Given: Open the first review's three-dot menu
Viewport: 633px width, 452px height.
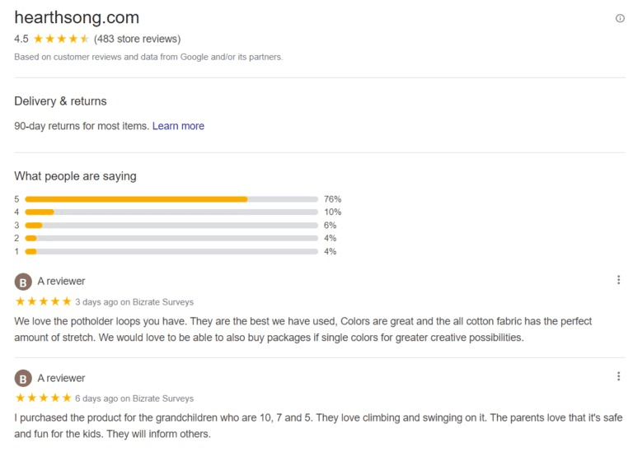Looking at the screenshot, I should click(618, 280).
